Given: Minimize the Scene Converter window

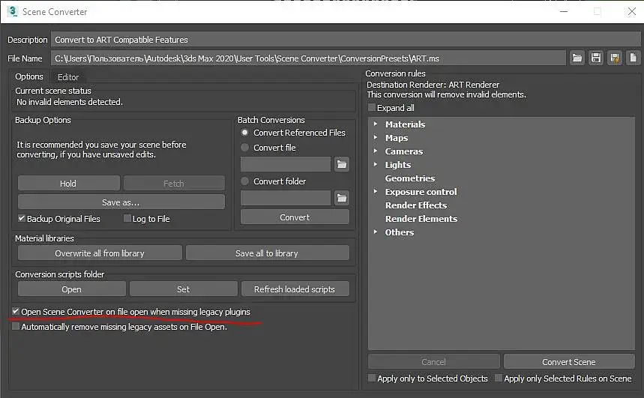Looking at the screenshot, I should [564, 11].
